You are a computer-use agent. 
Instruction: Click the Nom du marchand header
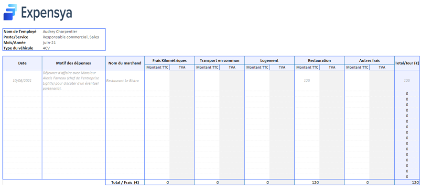[x=125, y=63]
